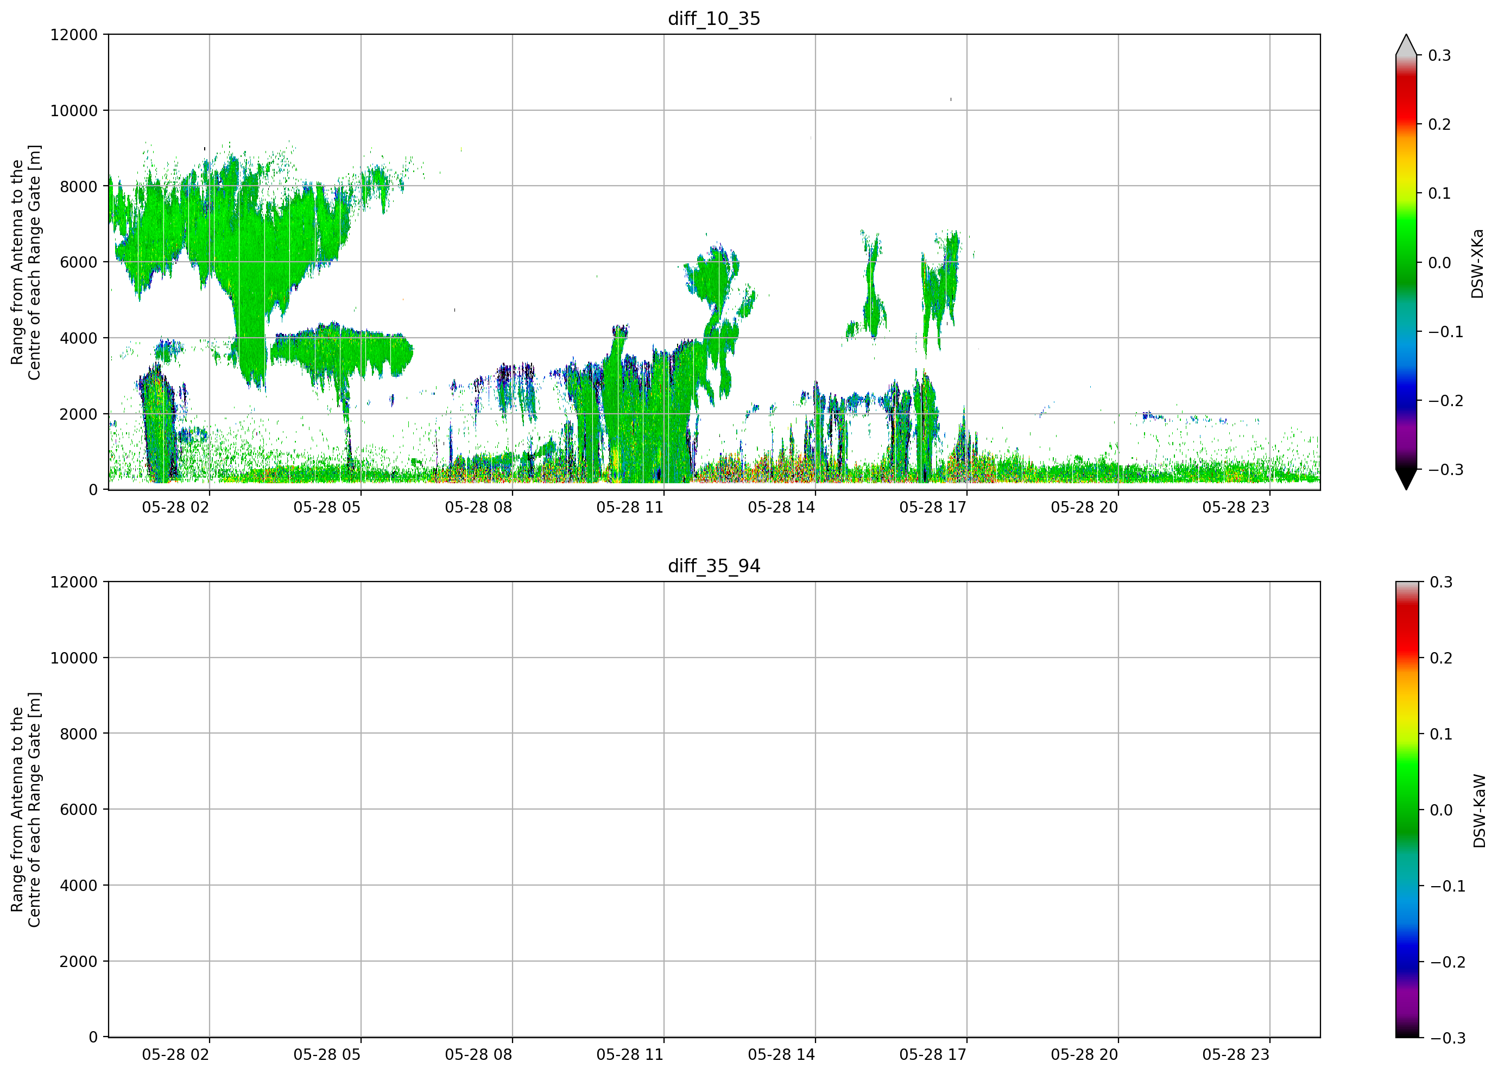Click '05-28 02' tick label on bottom plot
Viewport: 1498px width, 1074px height.
176,1055
